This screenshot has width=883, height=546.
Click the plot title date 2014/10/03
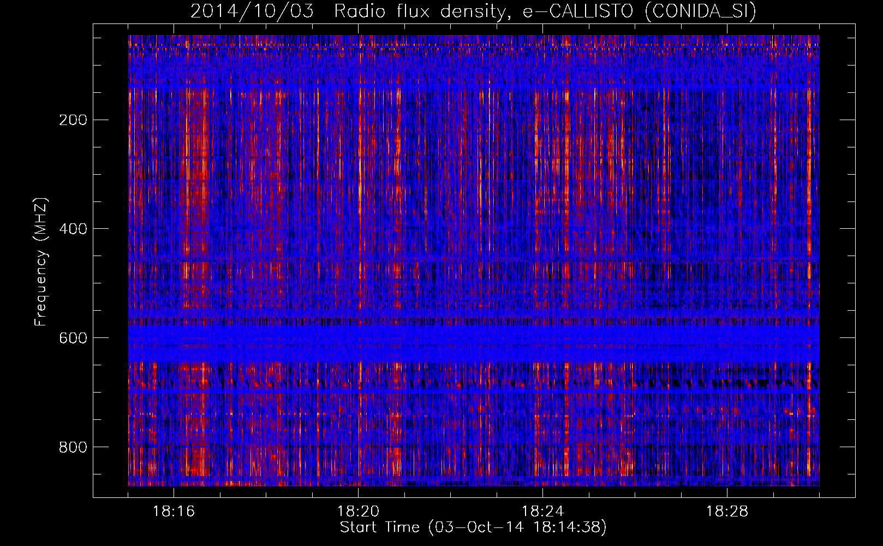pyautogui.click(x=252, y=11)
